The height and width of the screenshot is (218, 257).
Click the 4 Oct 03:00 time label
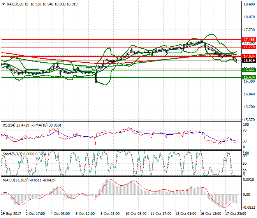point(60,214)
